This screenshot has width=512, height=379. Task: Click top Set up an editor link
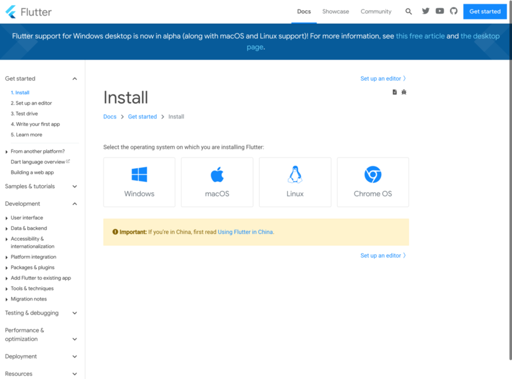tap(383, 78)
